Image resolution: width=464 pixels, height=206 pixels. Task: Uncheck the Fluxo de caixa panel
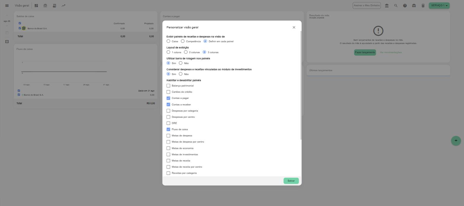coord(168,130)
